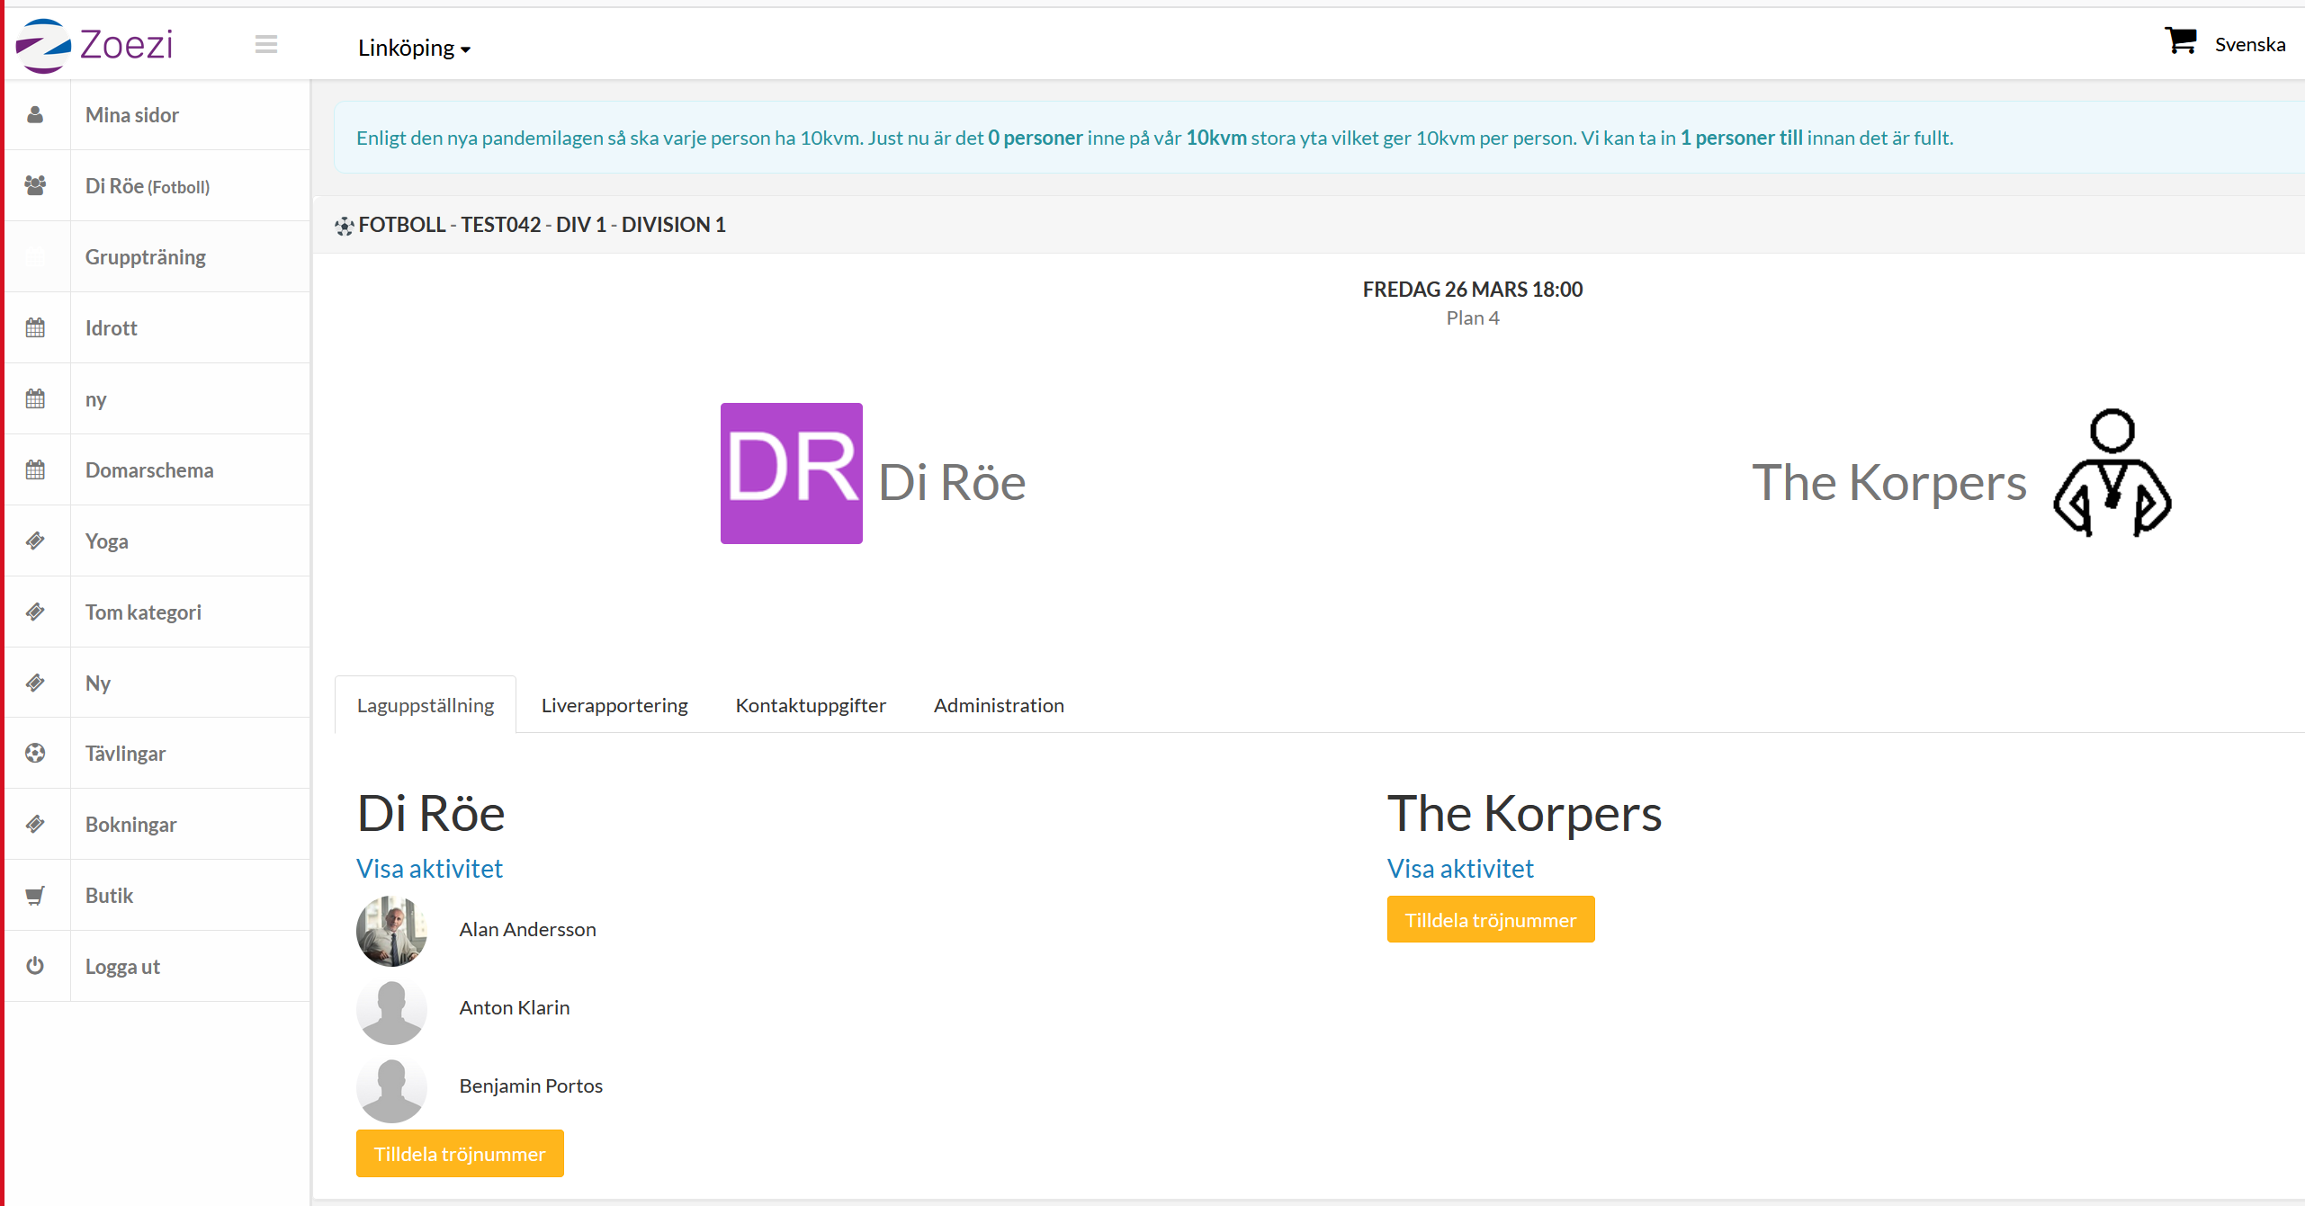The width and height of the screenshot is (2305, 1206).
Task: Click the Butik cart icon in sidebar
Action: tap(35, 896)
